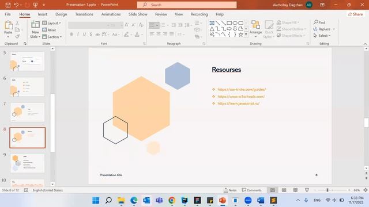Switch to the Animations tab

(111, 14)
